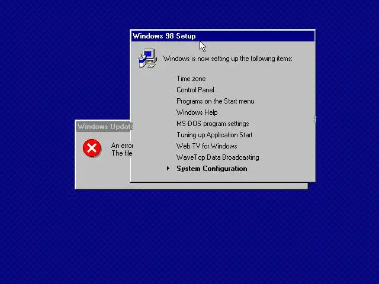Screen dimensions: 379x284
Task: Click 'MS-DOS program settings' entry
Action: (213, 124)
